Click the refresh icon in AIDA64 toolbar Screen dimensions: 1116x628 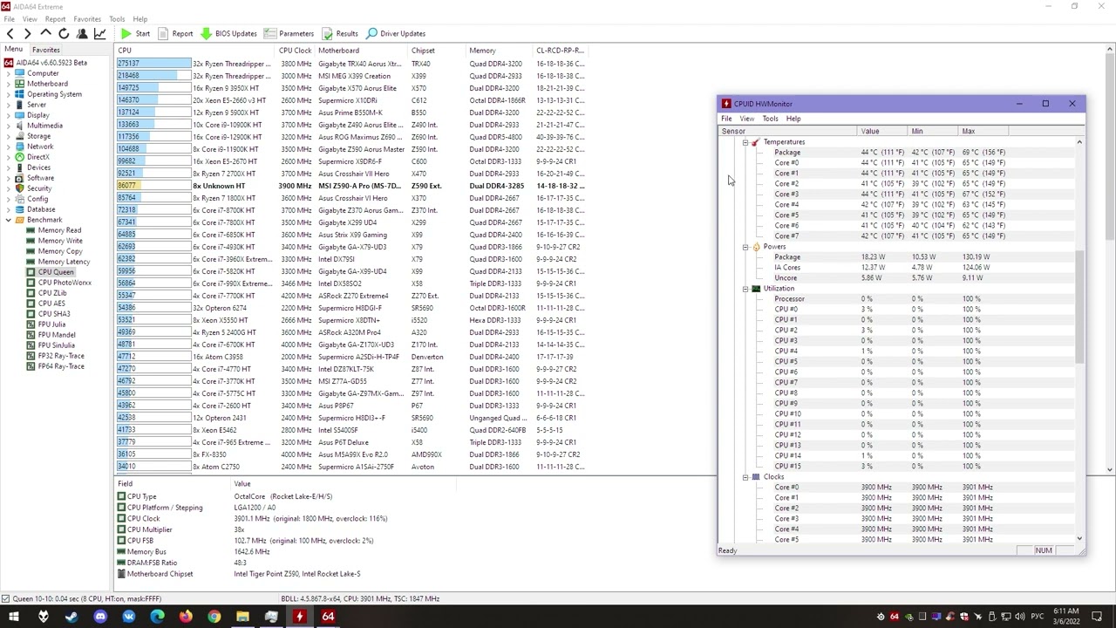click(x=64, y=33)
